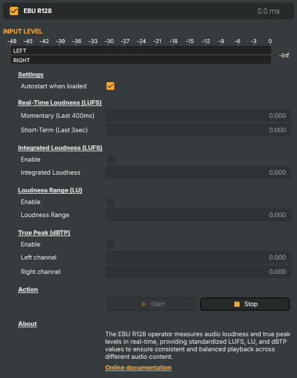
Task: Enable True Peak measurement
Action: click(x=110, y=244)
